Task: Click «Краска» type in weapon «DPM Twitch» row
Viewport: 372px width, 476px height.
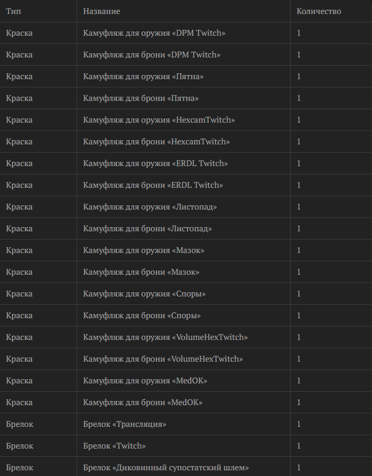Action: (x=38, y=33)
